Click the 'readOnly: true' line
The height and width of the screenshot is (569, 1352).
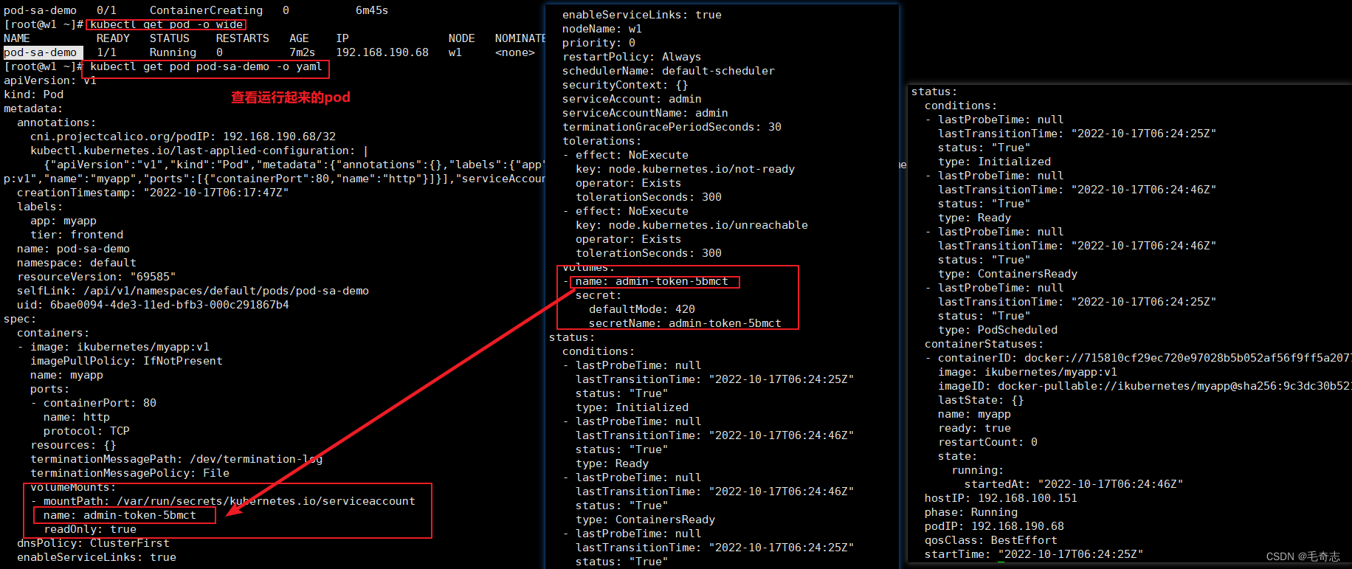click(x=90, y=529)
